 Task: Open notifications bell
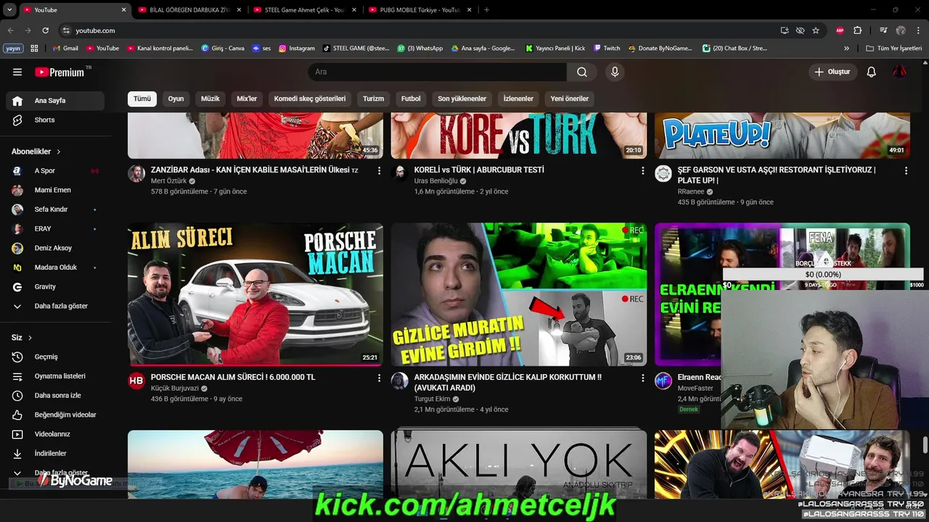coord(872,72)
